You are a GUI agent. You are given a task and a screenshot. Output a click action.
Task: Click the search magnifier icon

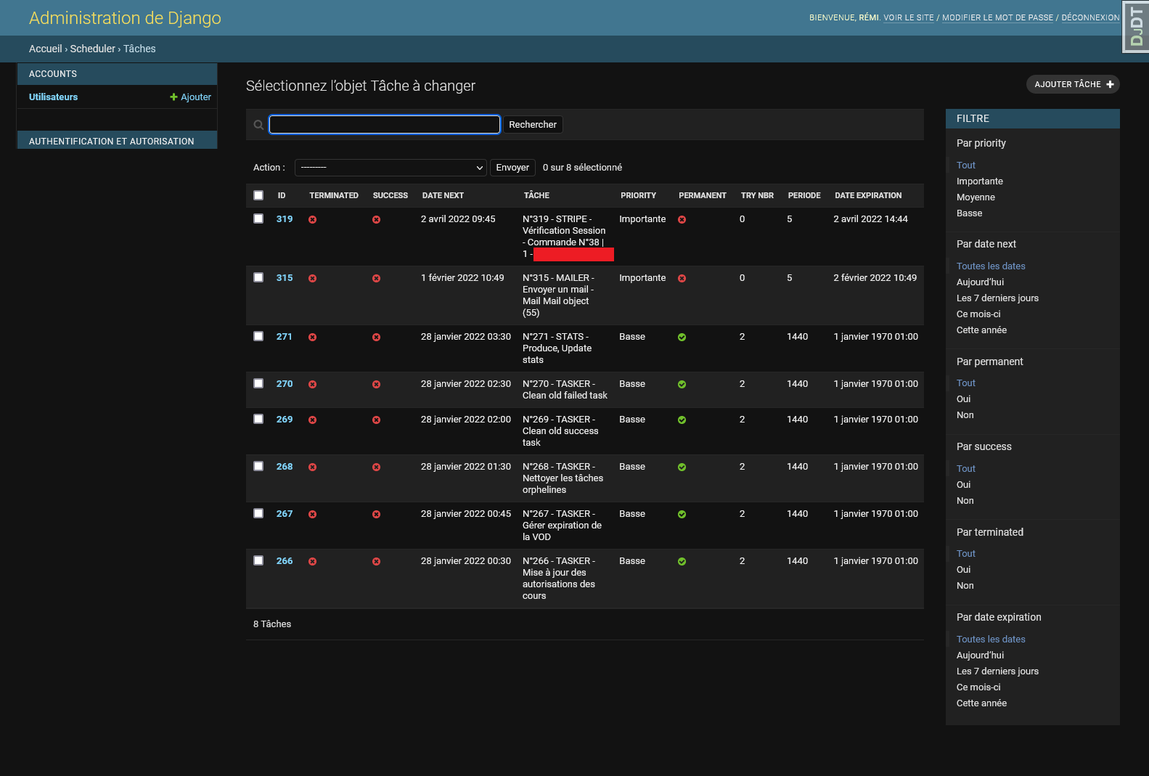pos(258,125)
